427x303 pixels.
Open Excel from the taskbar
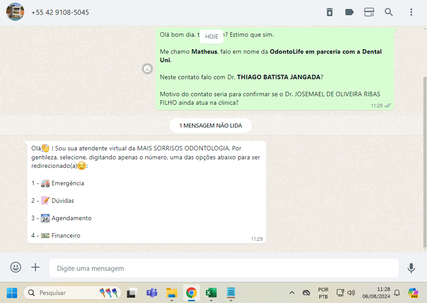point(211,293)
